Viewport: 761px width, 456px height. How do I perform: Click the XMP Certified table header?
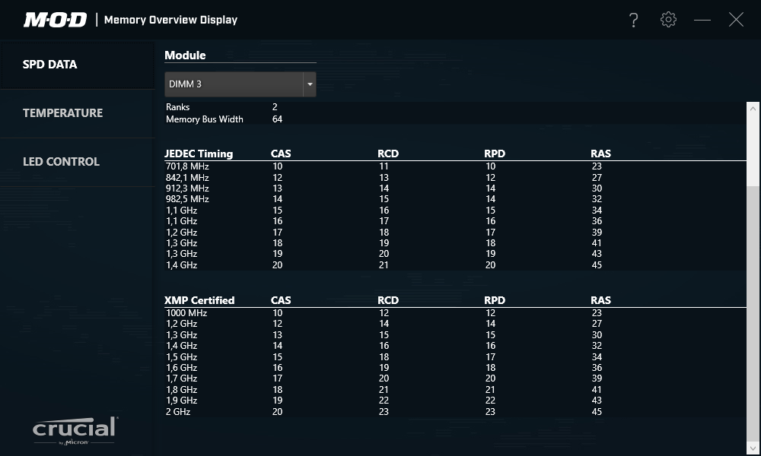(199, 300)
